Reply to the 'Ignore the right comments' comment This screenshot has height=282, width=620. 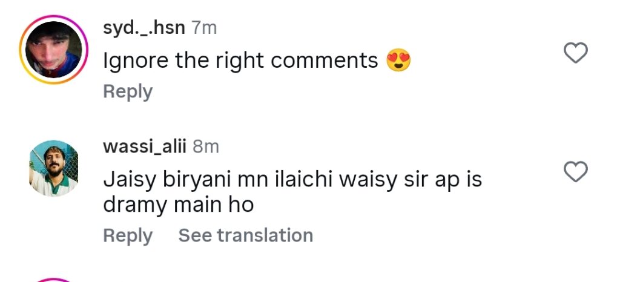pos(128,92)
